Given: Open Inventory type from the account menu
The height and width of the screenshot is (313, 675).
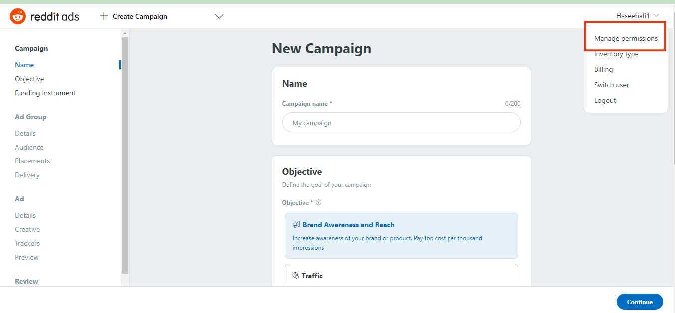Looking at the screenshot, I should (x=616, y=54).
